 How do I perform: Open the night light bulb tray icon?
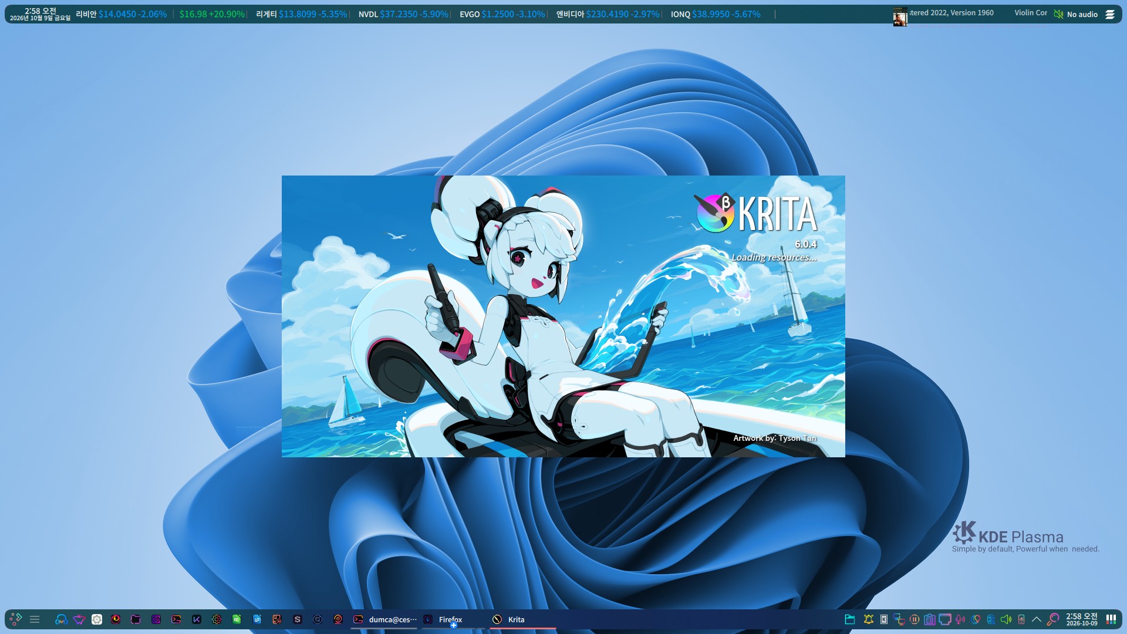[976, 619]
